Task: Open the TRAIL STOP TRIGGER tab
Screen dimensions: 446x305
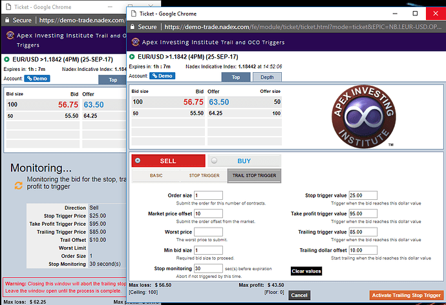Action: (254, 175)
